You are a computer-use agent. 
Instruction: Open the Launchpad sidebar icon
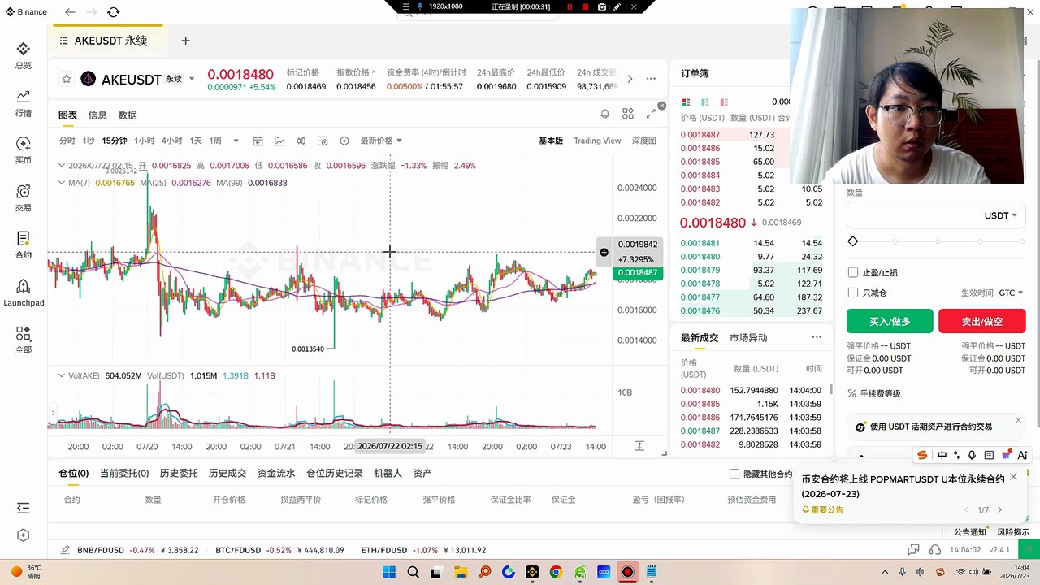tap(24, 292)
